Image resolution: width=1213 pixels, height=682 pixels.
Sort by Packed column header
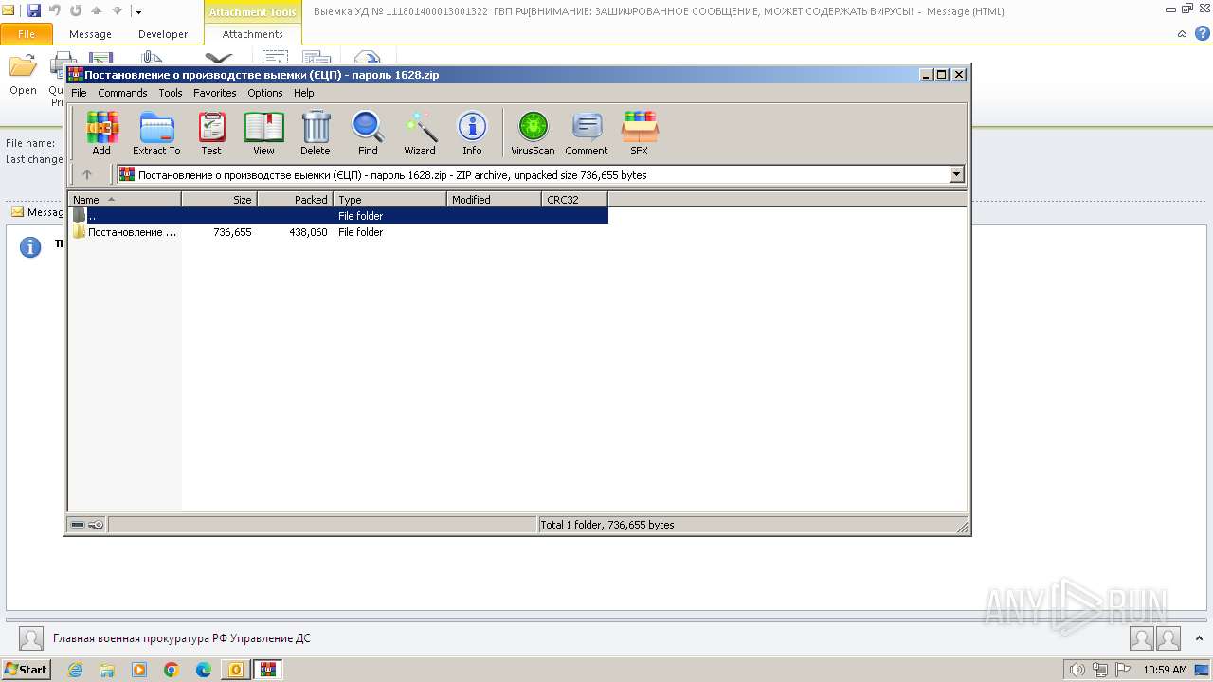pyautogui.click(x=295, y=199)
